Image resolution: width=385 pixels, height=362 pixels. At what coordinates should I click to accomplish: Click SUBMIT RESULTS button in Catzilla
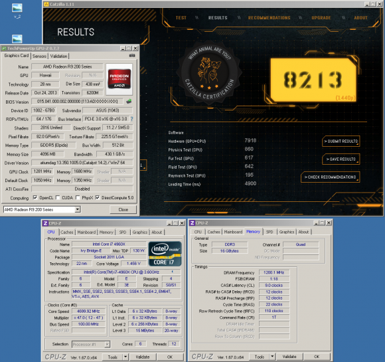pos(341,141)
